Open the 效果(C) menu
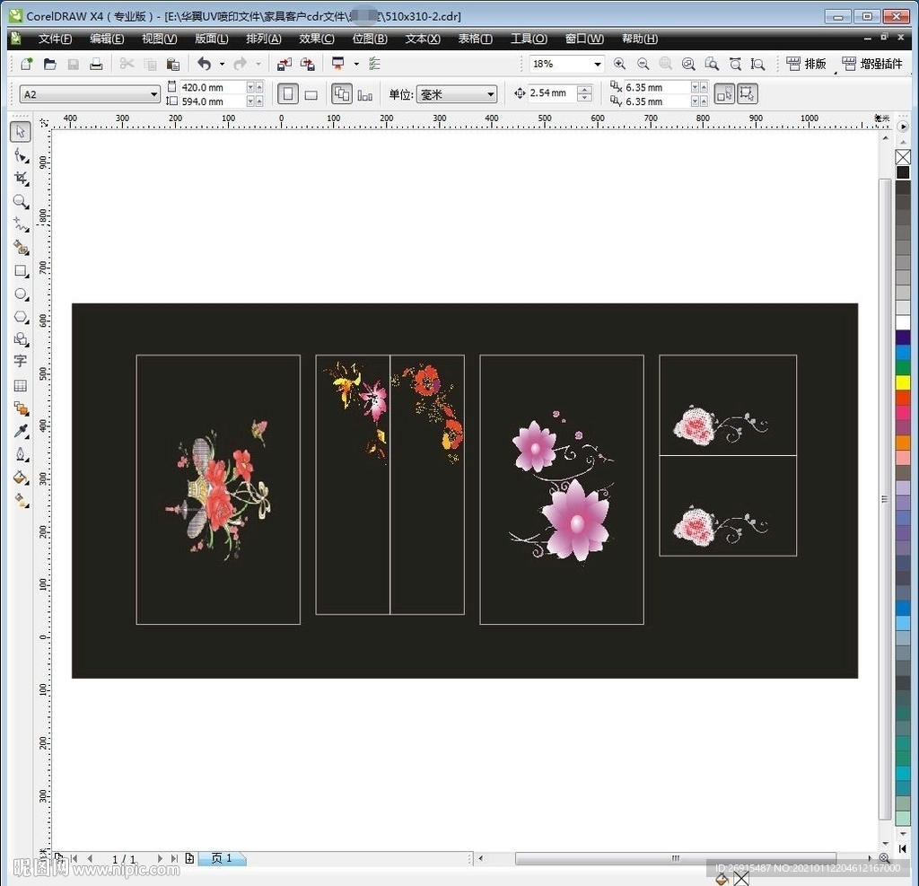This screenshot has width=919, height=886. 316,39
